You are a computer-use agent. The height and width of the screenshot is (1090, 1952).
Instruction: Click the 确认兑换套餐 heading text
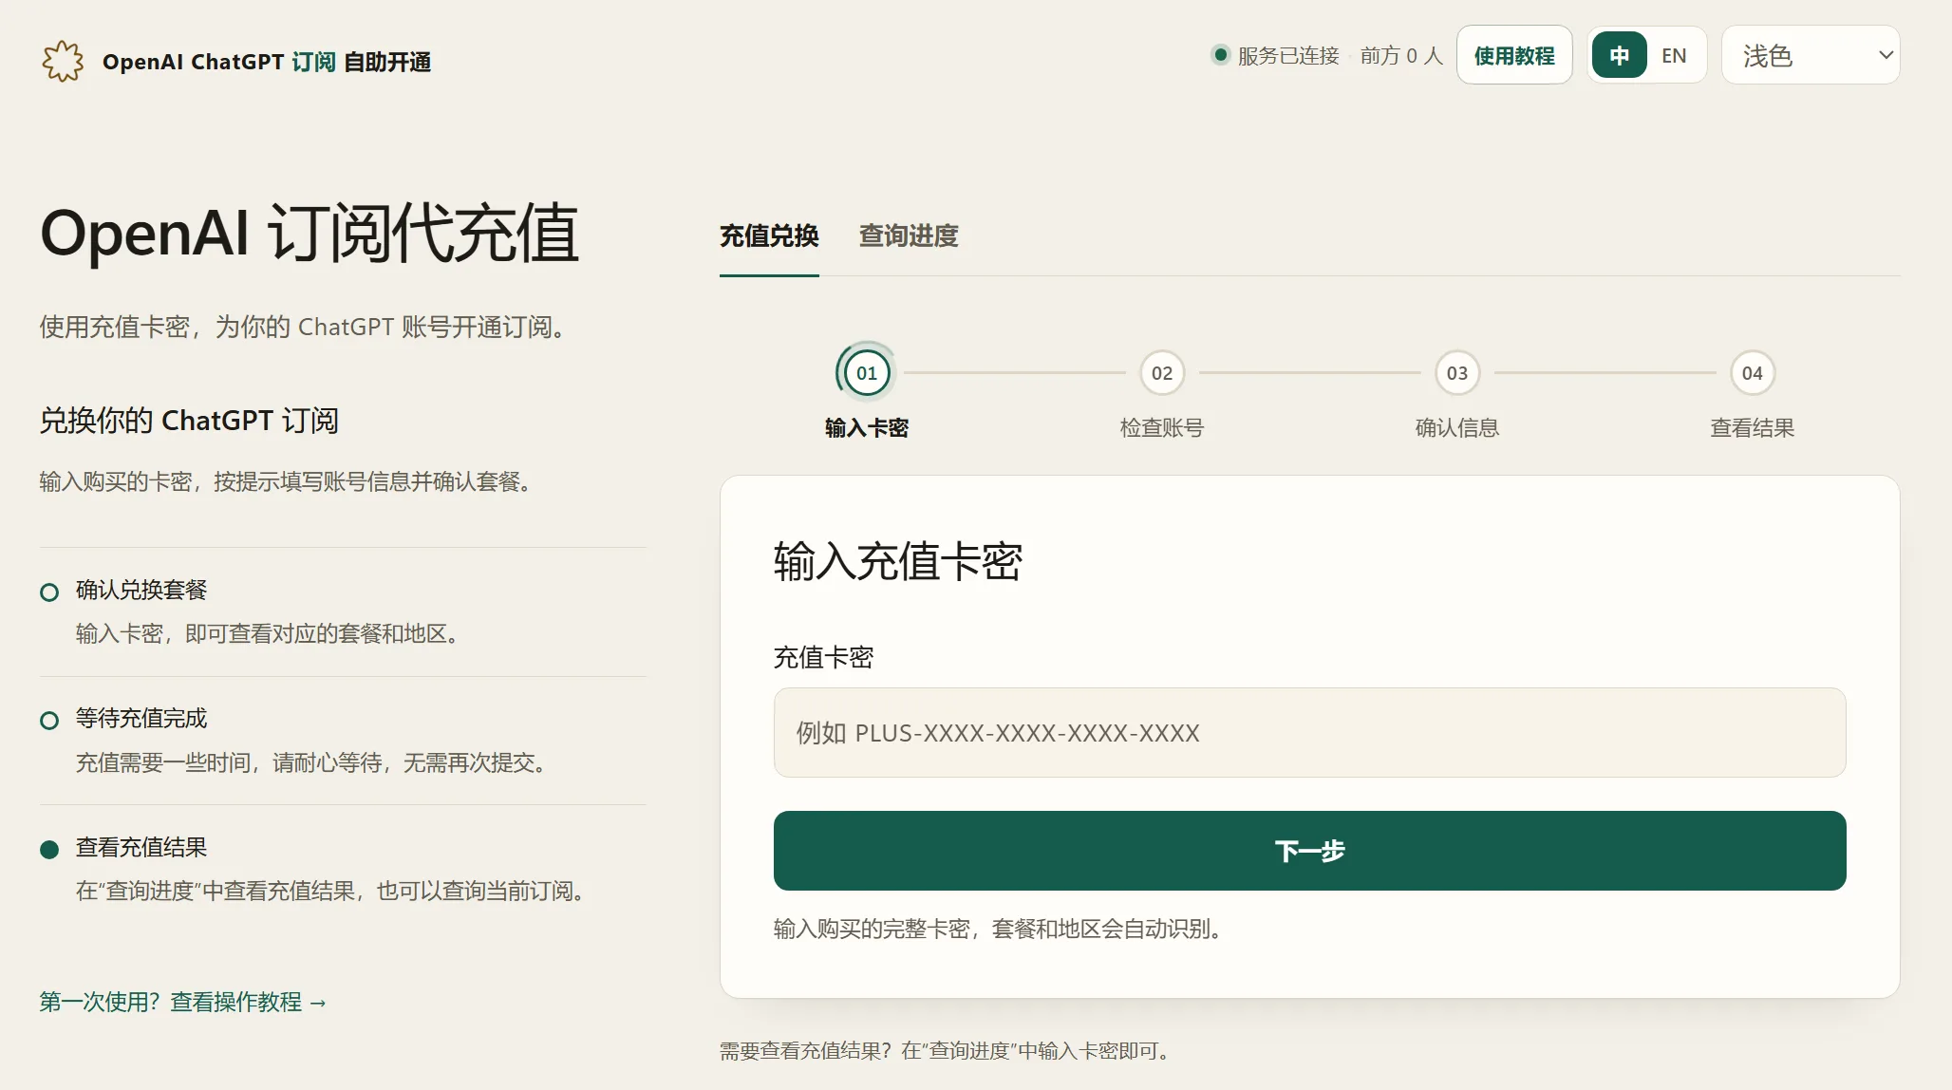tap(141, 591)
